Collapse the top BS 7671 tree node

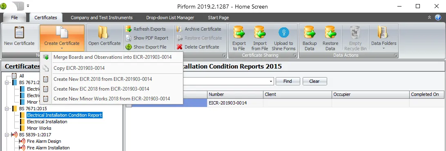(7, 82)
